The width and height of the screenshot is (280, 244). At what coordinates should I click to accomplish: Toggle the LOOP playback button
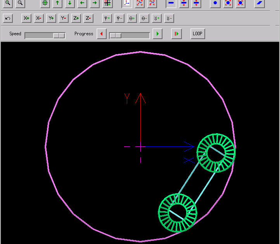click(197, 34)
